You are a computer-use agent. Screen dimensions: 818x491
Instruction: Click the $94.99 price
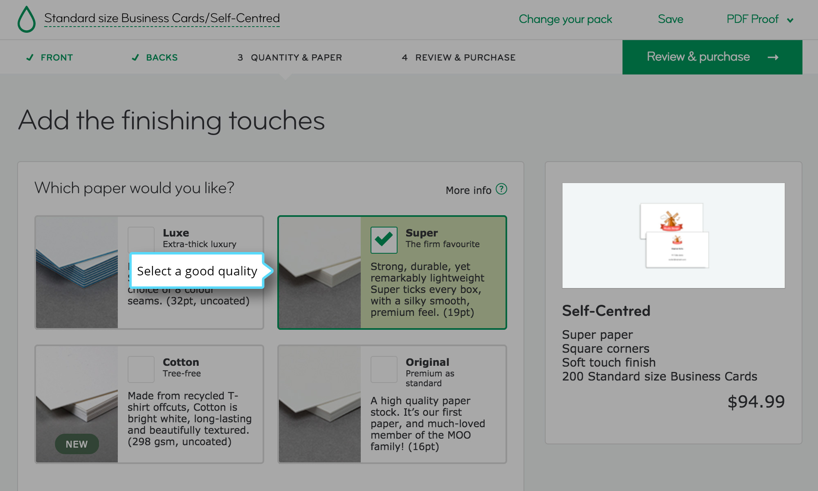756,401
